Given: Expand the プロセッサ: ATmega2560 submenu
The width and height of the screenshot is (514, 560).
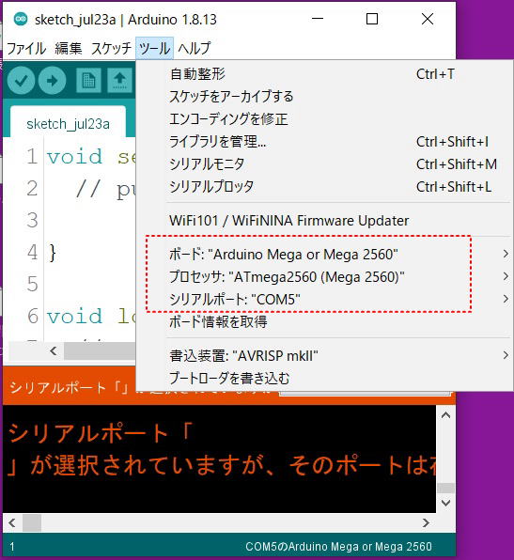Looking at the screenshot, I should 323,277.
